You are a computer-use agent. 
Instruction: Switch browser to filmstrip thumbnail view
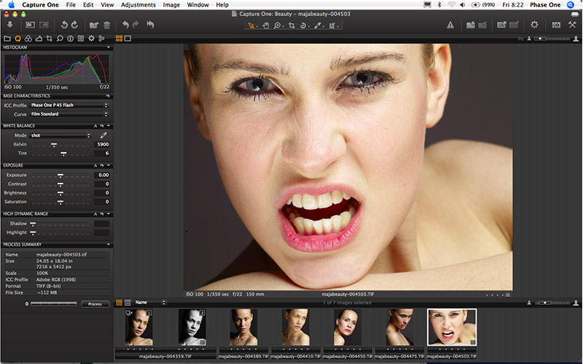120,302
